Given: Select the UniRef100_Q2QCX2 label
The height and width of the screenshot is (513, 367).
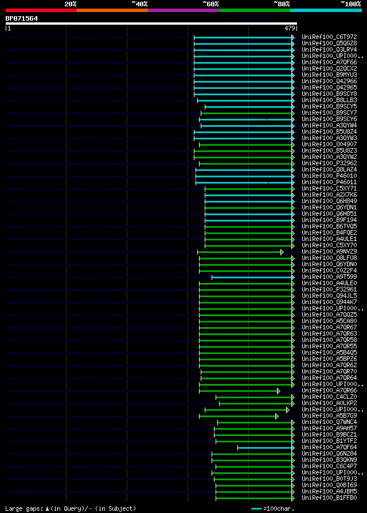Looking at the screenshot, I should click(x=329, y=69).
